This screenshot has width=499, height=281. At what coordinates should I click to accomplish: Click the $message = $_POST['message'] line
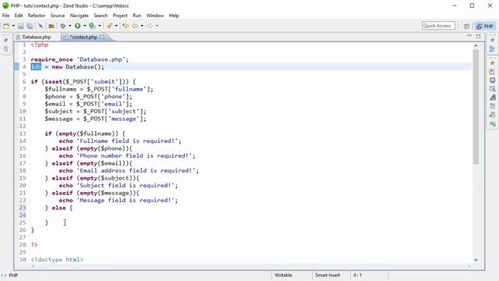coord(95,119)
